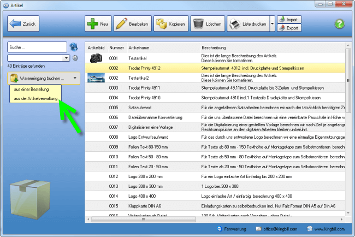Select Logo 400 x 400 row
This screenshot has height=237, width=355.
click(215, 196)
